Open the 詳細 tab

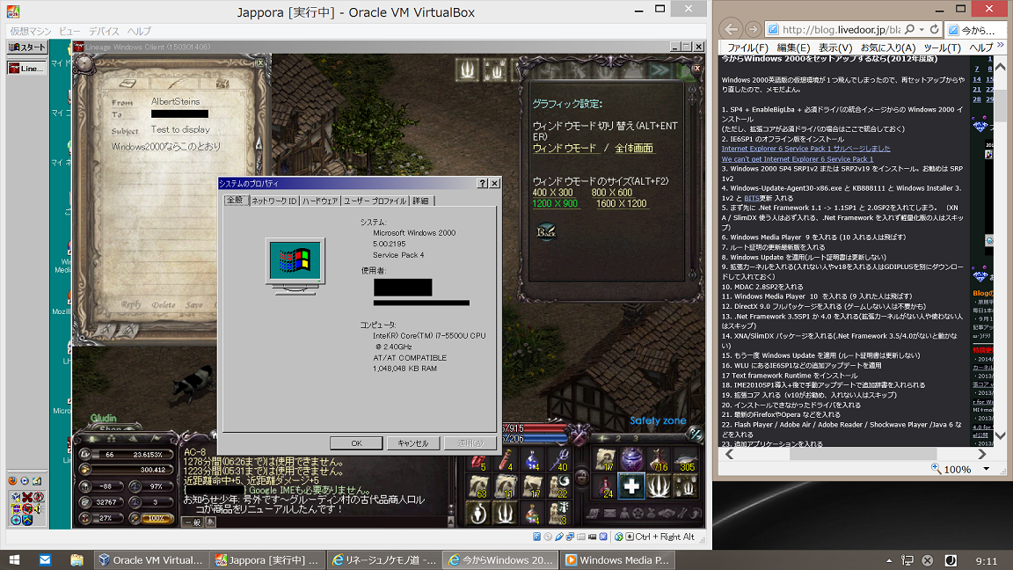(x=420, y=201)
